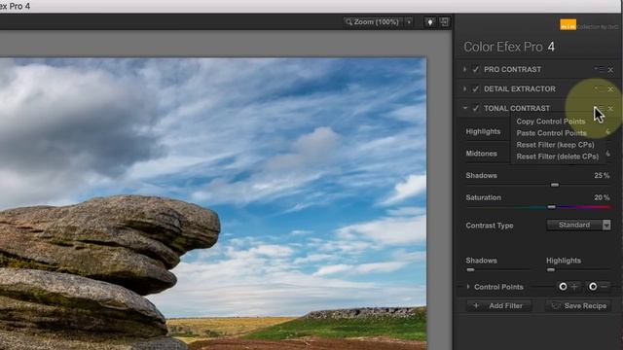The height and width of the screenshot is (350, 623).
Task: Remove the Tonal Contrast filter with X
Action: click(x=610, y=108)
